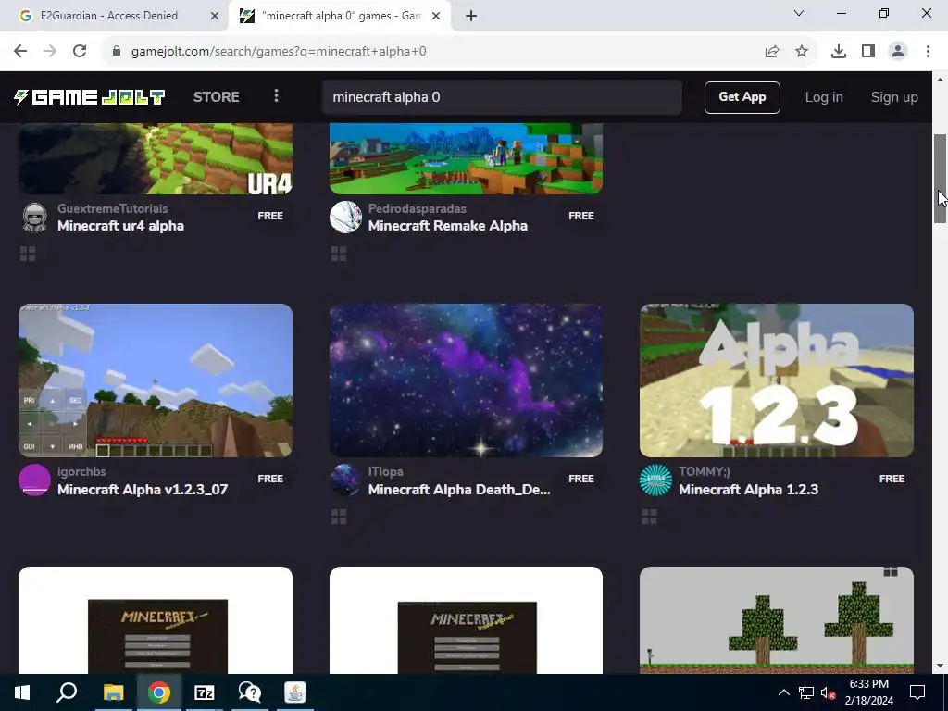Screen dimensions: 948x711
Task: Click the share page icon in address bar
Action: [772, 52]
